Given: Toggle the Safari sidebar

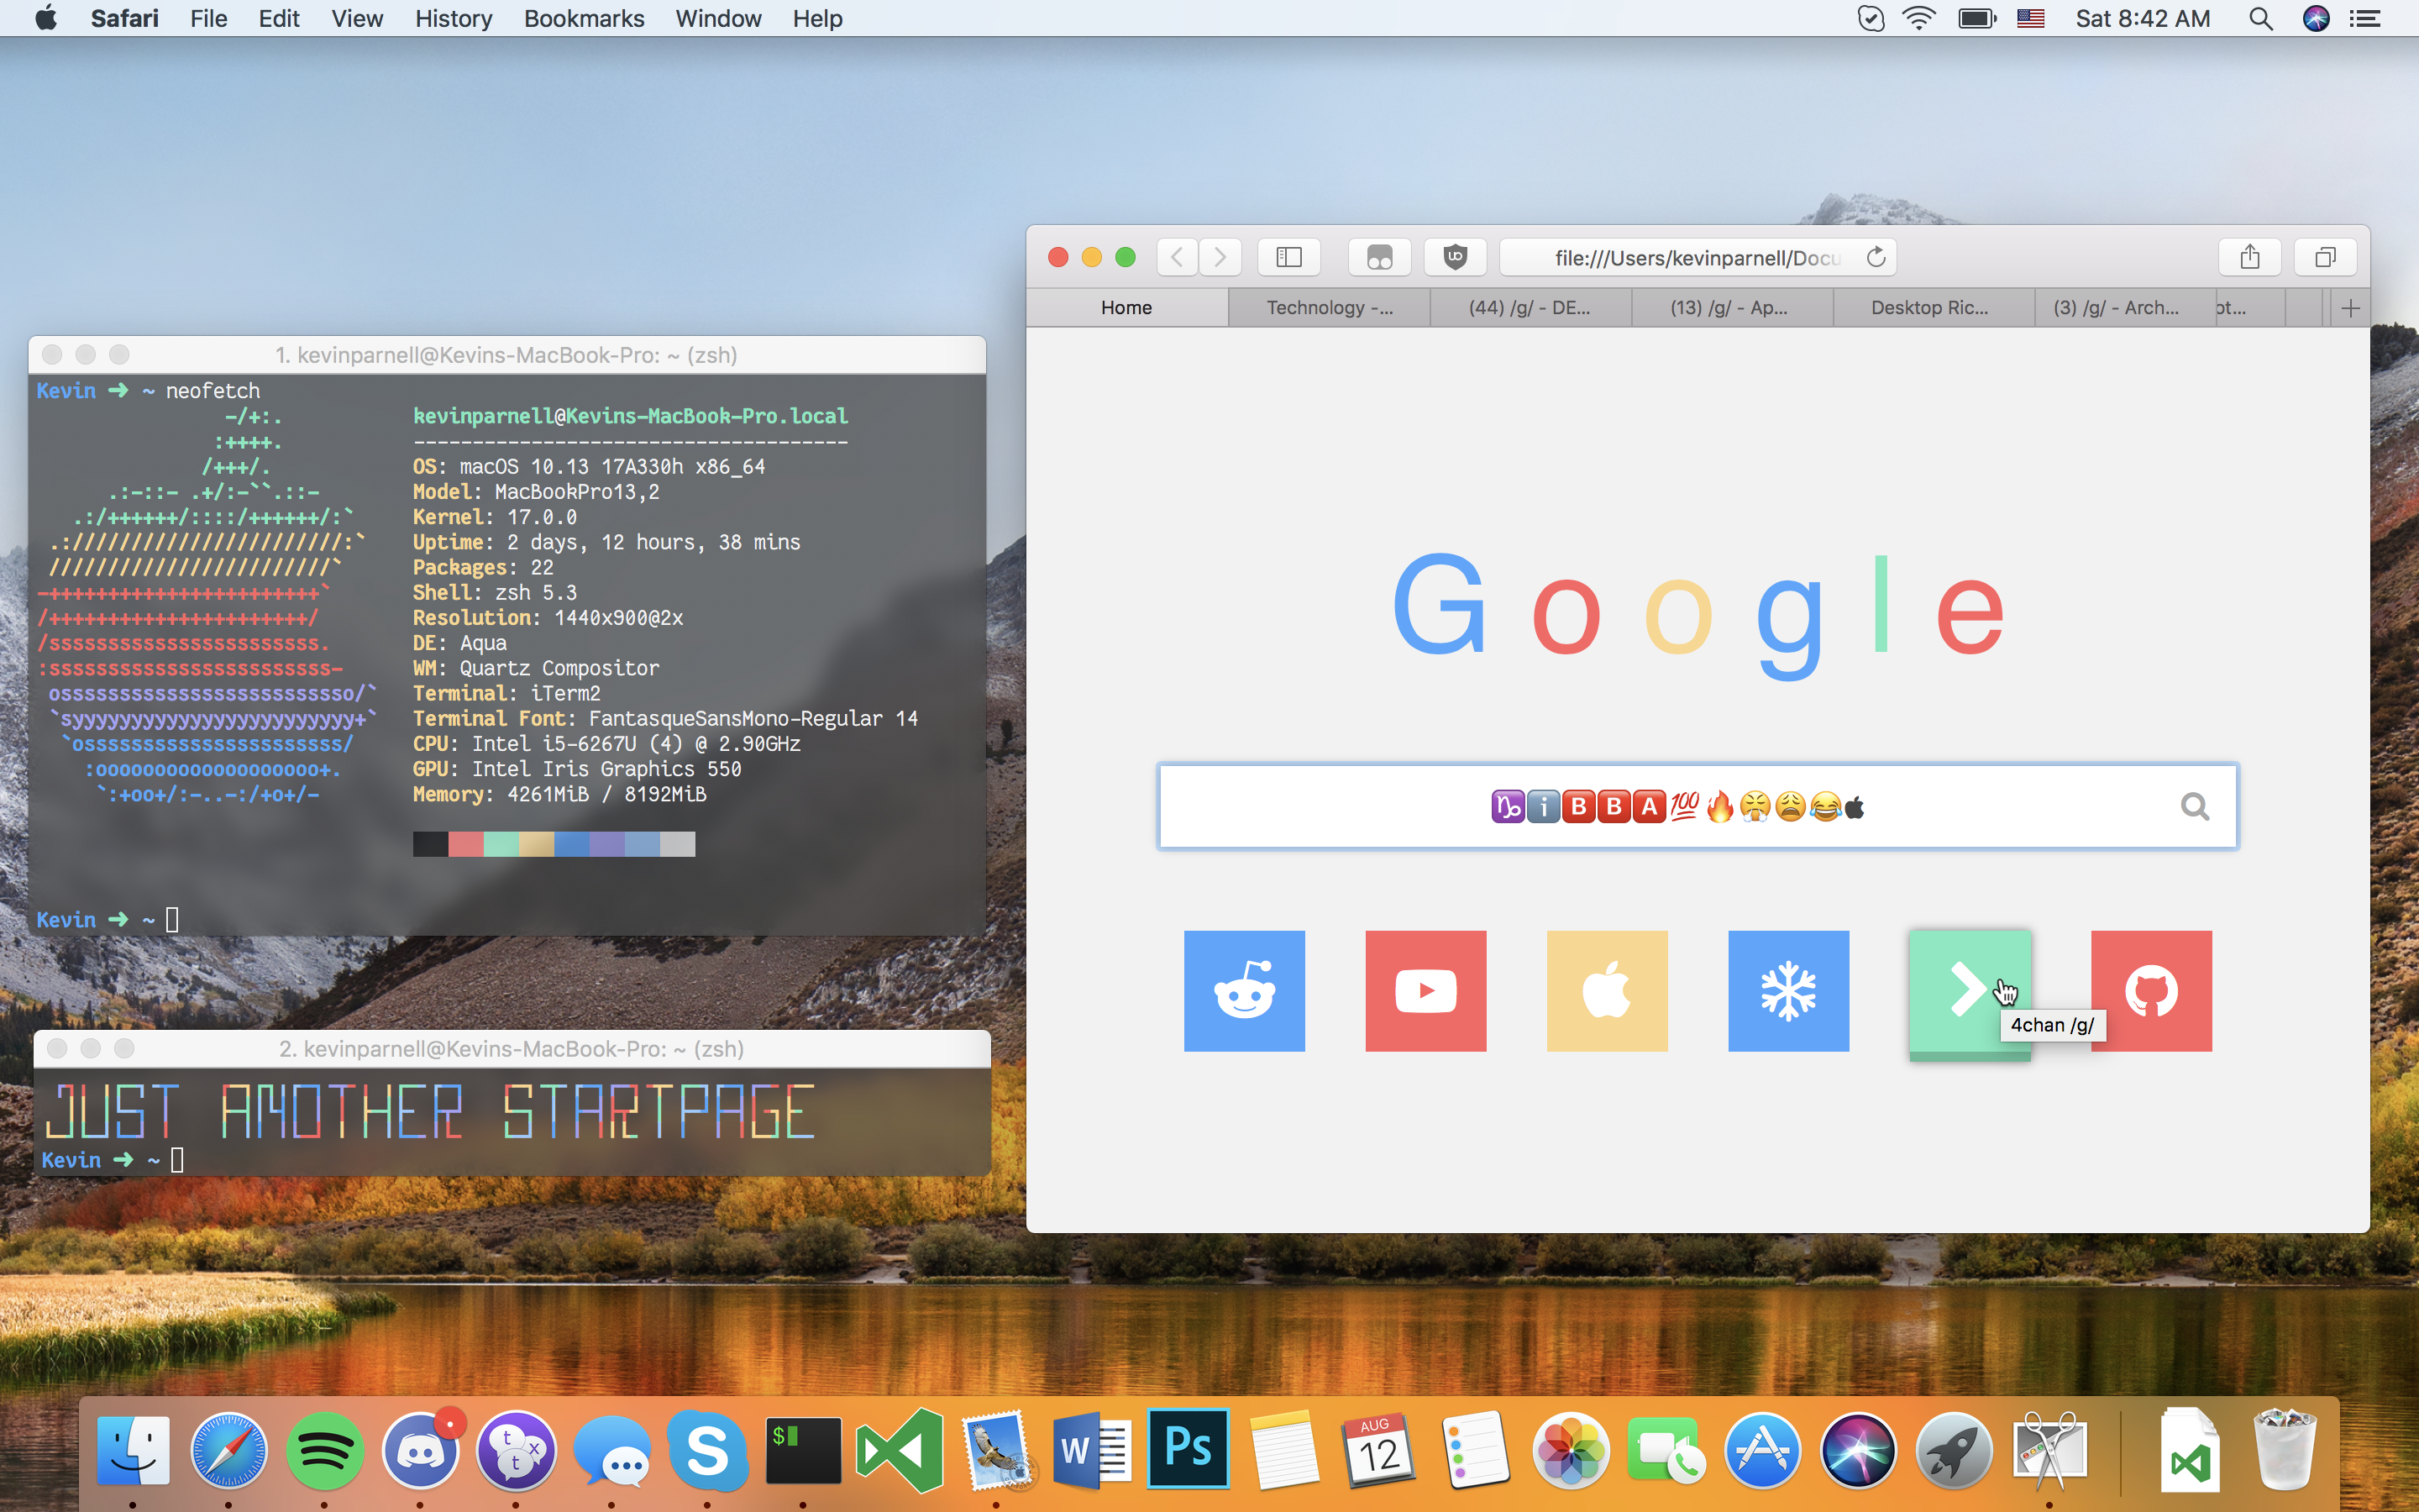Looking at the screenshot, I should 1288,257.
